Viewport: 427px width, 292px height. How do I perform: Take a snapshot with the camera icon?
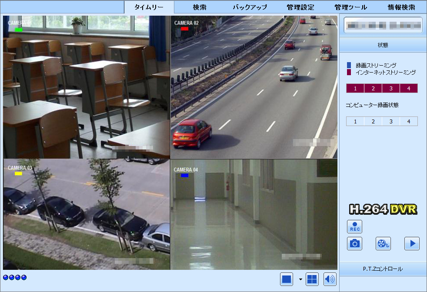click(354, 243)
